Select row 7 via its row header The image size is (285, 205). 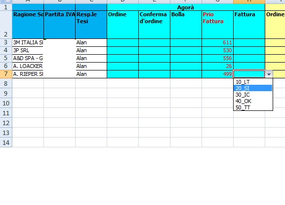[x=6, y=74]
